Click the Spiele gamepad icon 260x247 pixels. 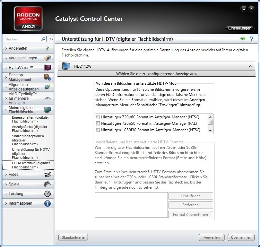(x=47, y=184)
